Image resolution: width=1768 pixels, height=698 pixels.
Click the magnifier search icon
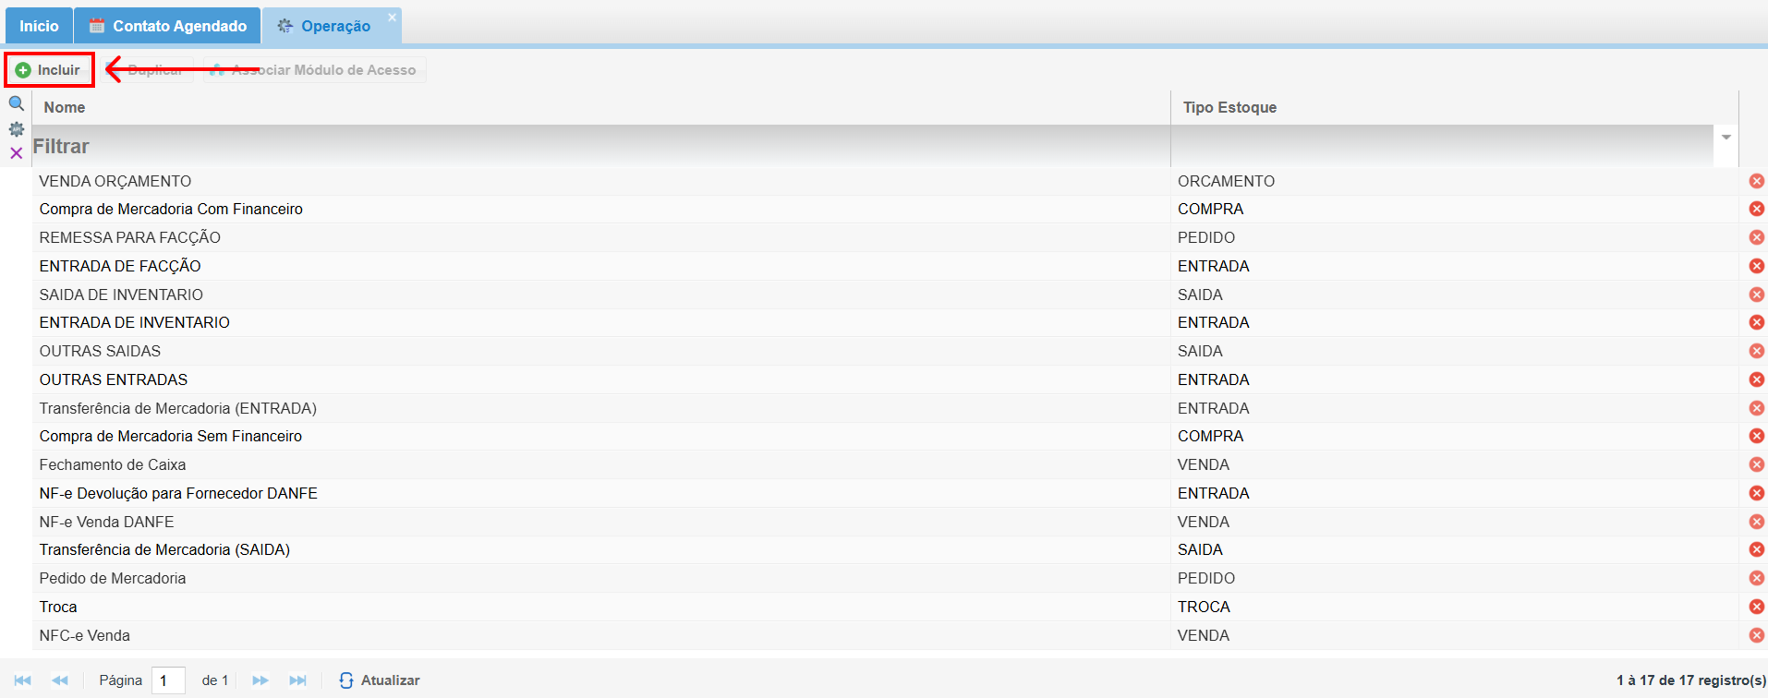(x=16, y=103)
